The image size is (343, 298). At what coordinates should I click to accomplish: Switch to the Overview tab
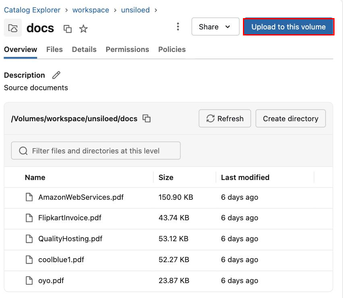coord(20,50)
